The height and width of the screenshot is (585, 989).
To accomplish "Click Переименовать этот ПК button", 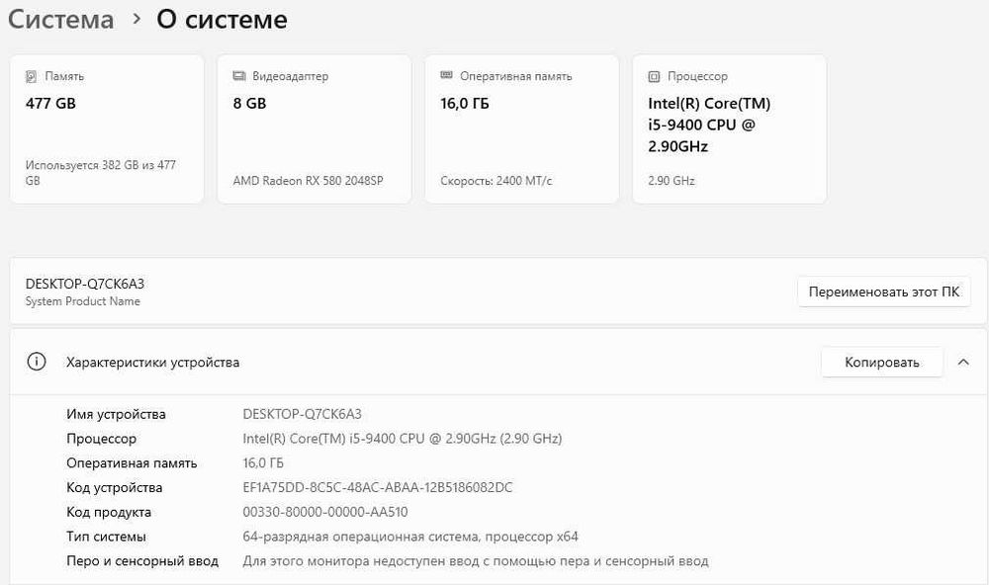I will pos(883,292).
